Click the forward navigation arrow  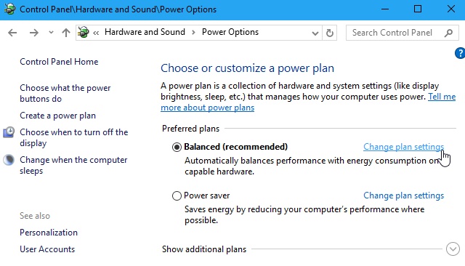34,33
